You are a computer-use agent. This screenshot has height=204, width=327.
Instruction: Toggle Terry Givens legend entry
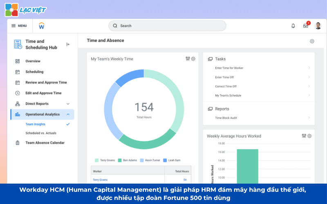106,160
